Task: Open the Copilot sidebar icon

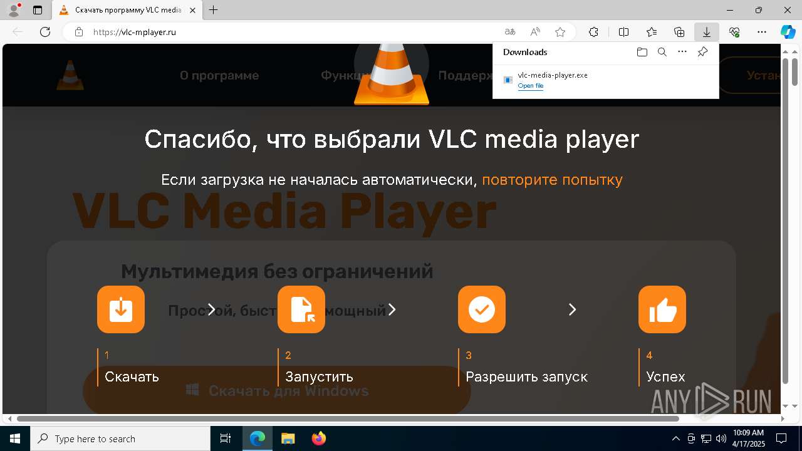Action: (x=788, y=32)
